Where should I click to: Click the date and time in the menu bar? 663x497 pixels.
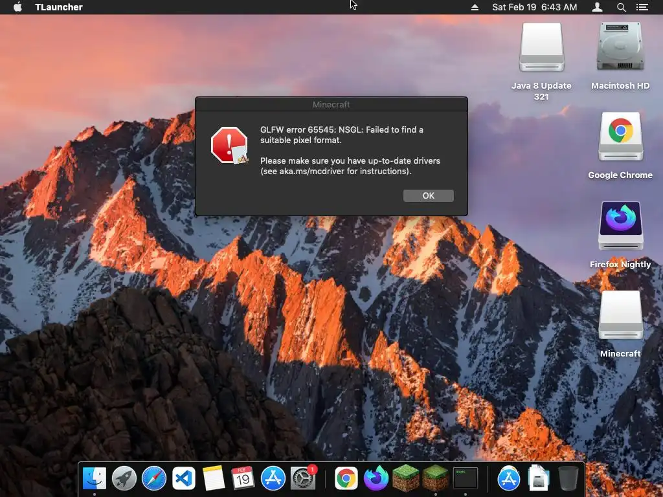pos(534,7)
